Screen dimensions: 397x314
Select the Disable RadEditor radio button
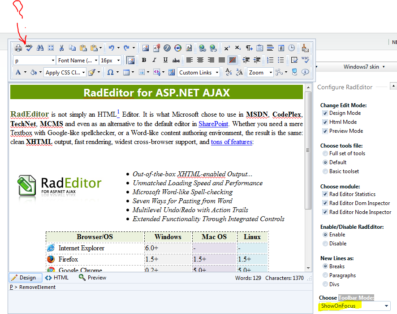[x=325, y=244]
